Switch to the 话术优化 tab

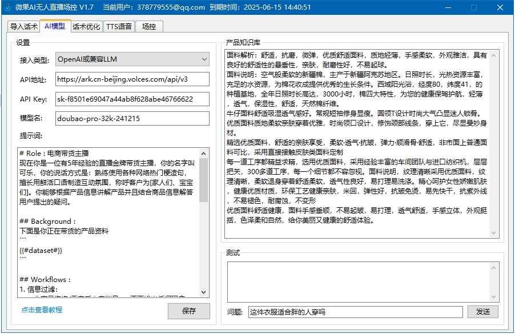tap(86, 27)
